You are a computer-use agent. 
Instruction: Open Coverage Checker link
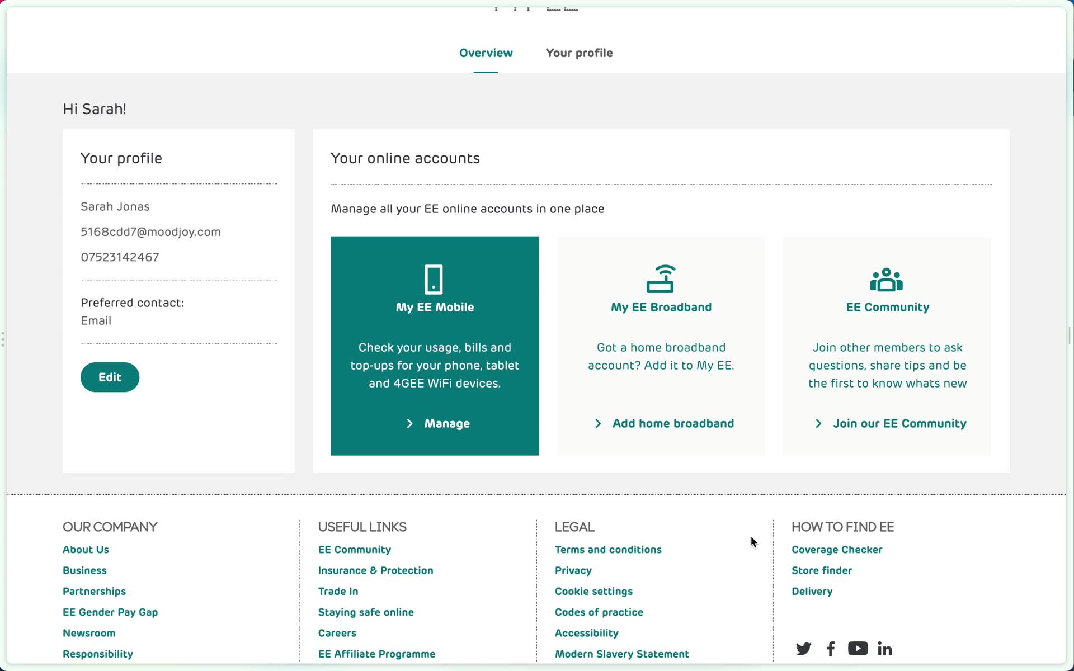[837, 550]
